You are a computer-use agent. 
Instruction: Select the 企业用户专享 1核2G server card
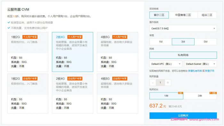[28, 93]
